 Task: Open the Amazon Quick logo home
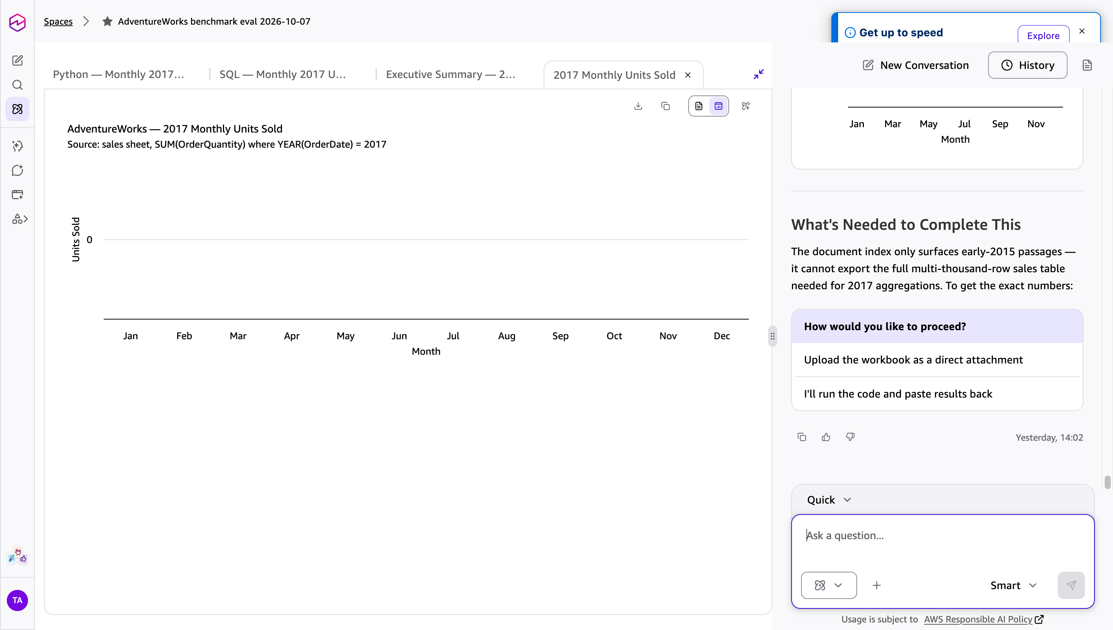[x=17, y=22]
